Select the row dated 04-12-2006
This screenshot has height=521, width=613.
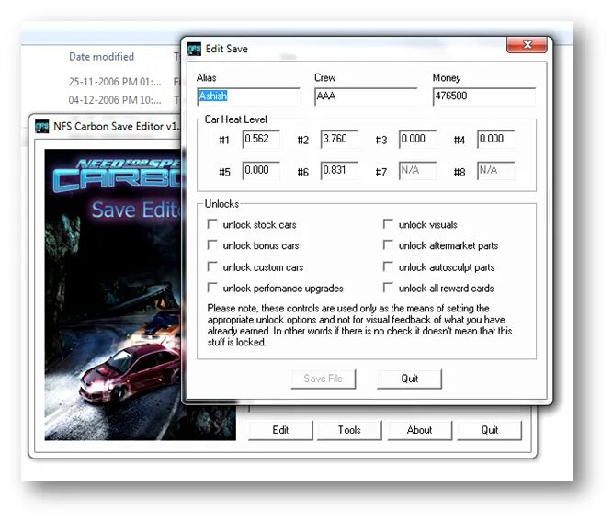coord(115,100)
